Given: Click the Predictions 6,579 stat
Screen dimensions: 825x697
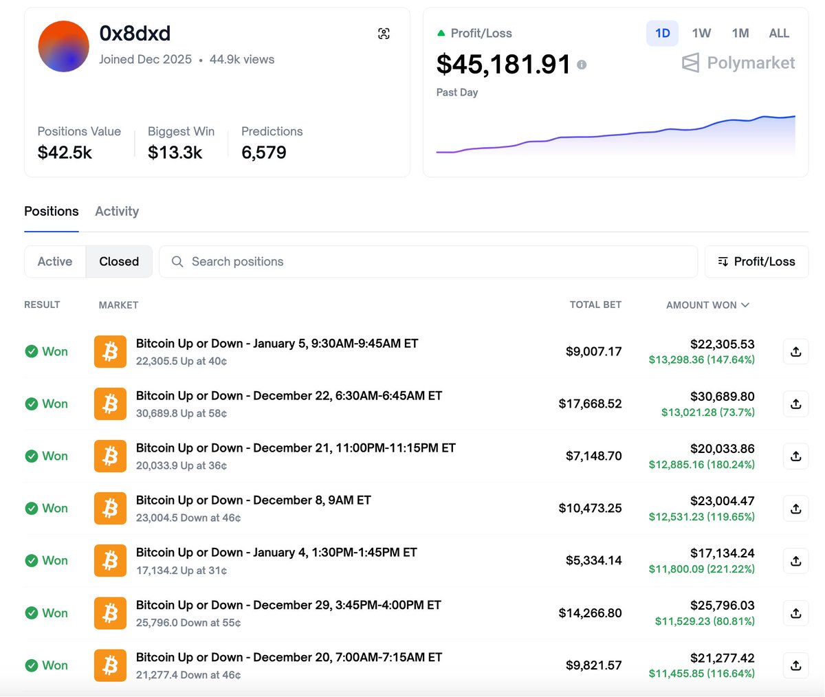Looking at the screenshot, I should pos(272,143).
